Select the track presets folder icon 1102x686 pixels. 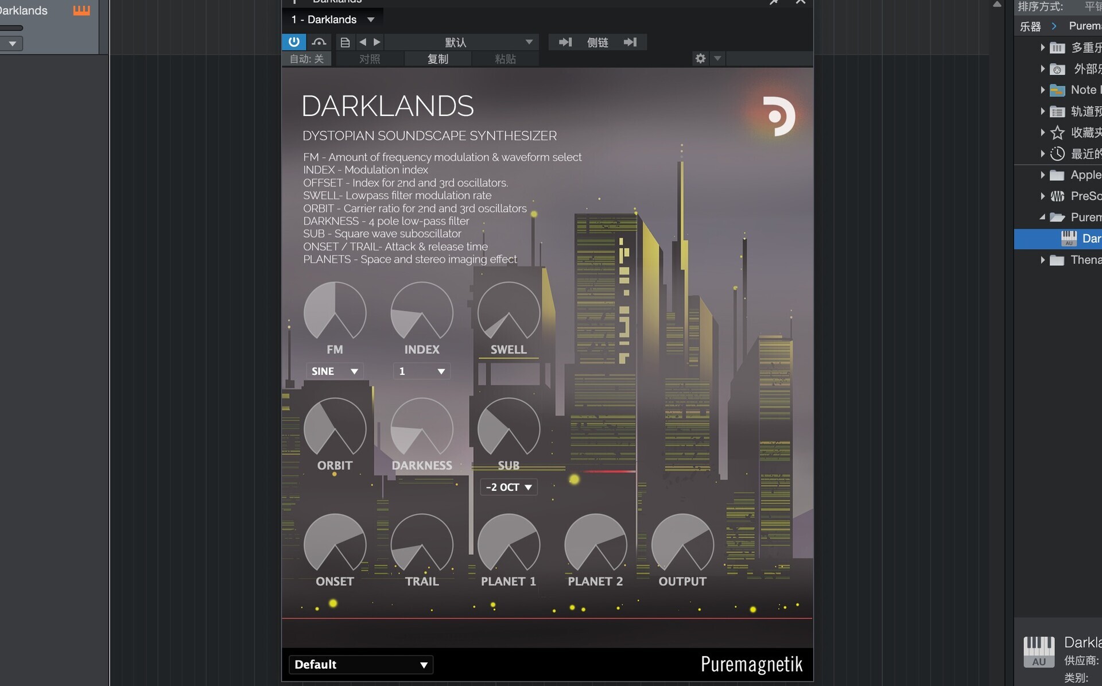click(x=1057, y=111)
